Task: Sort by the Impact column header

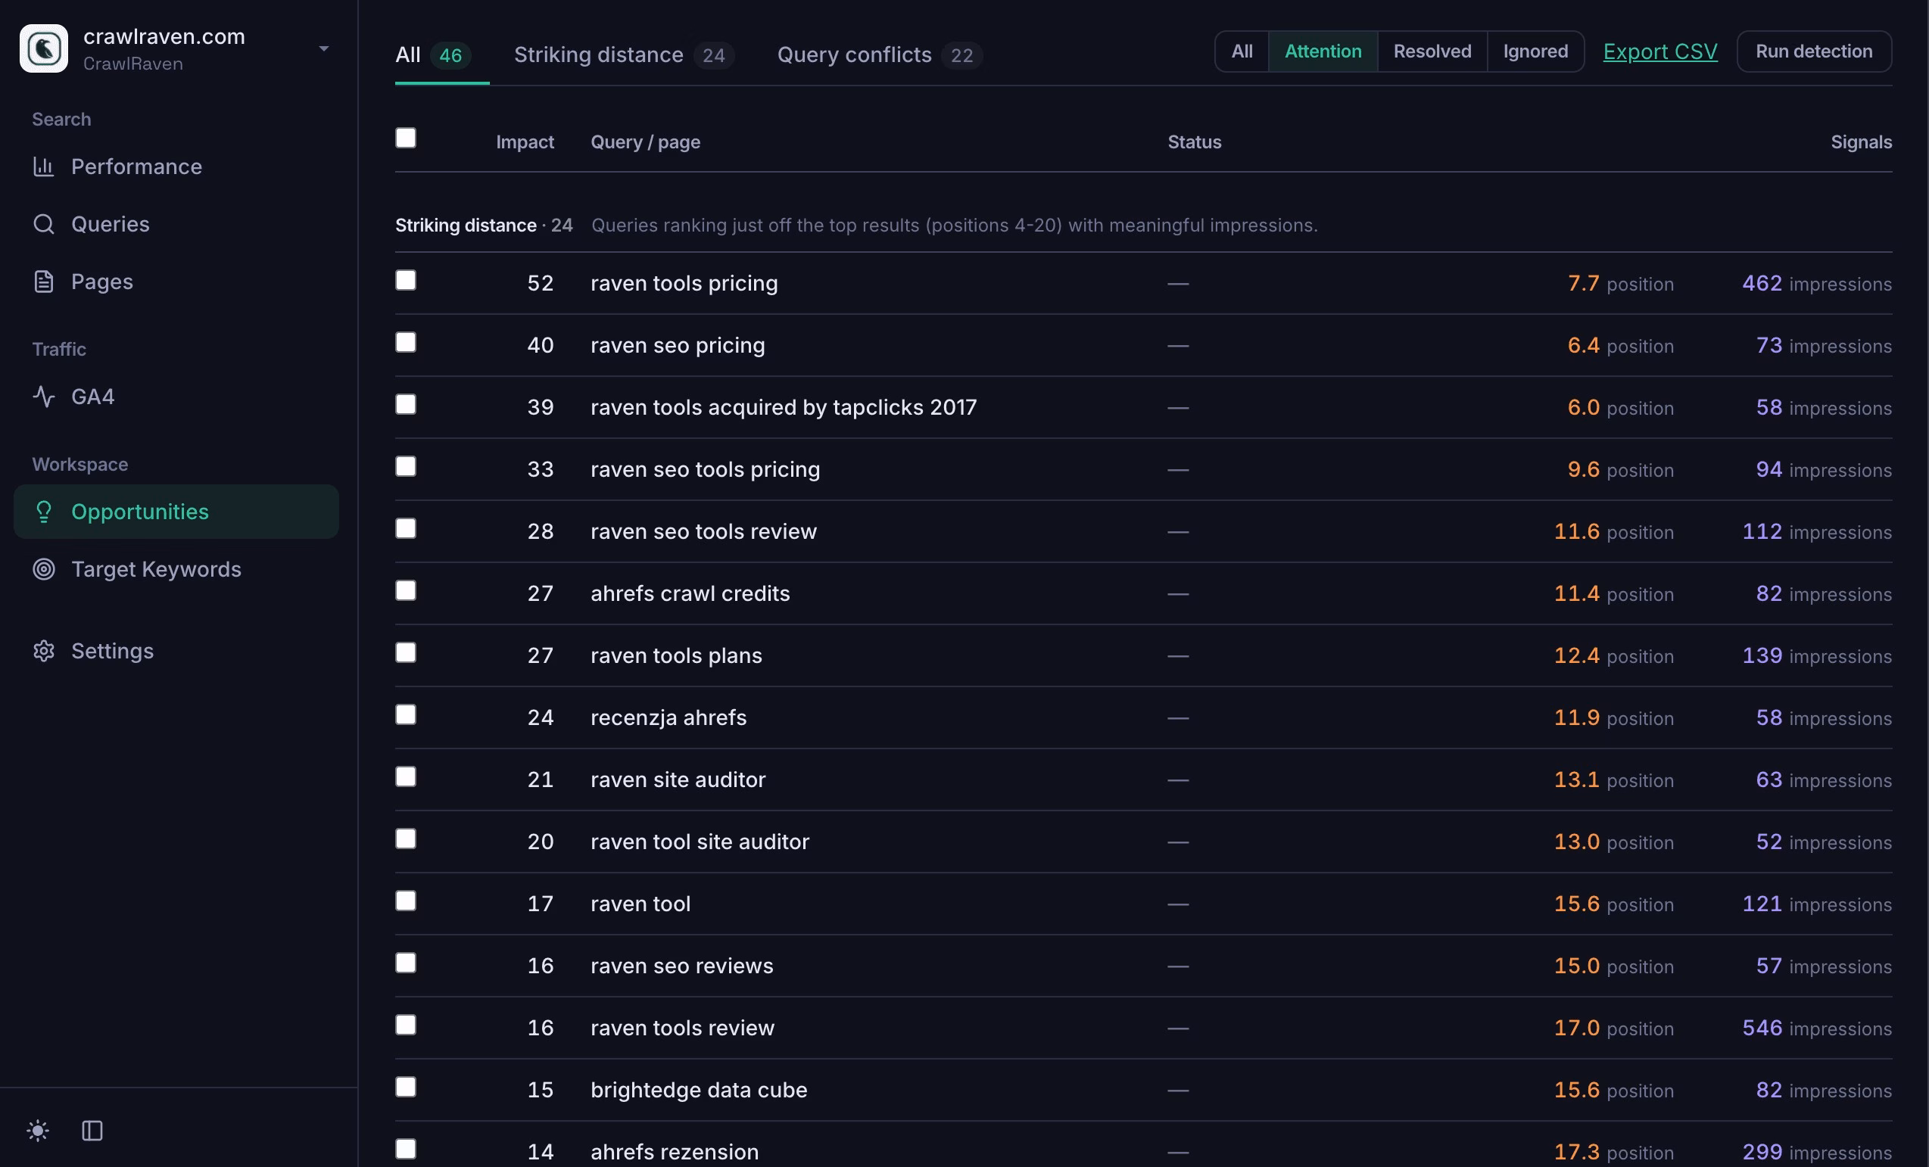Action: (x=525, y=142)
